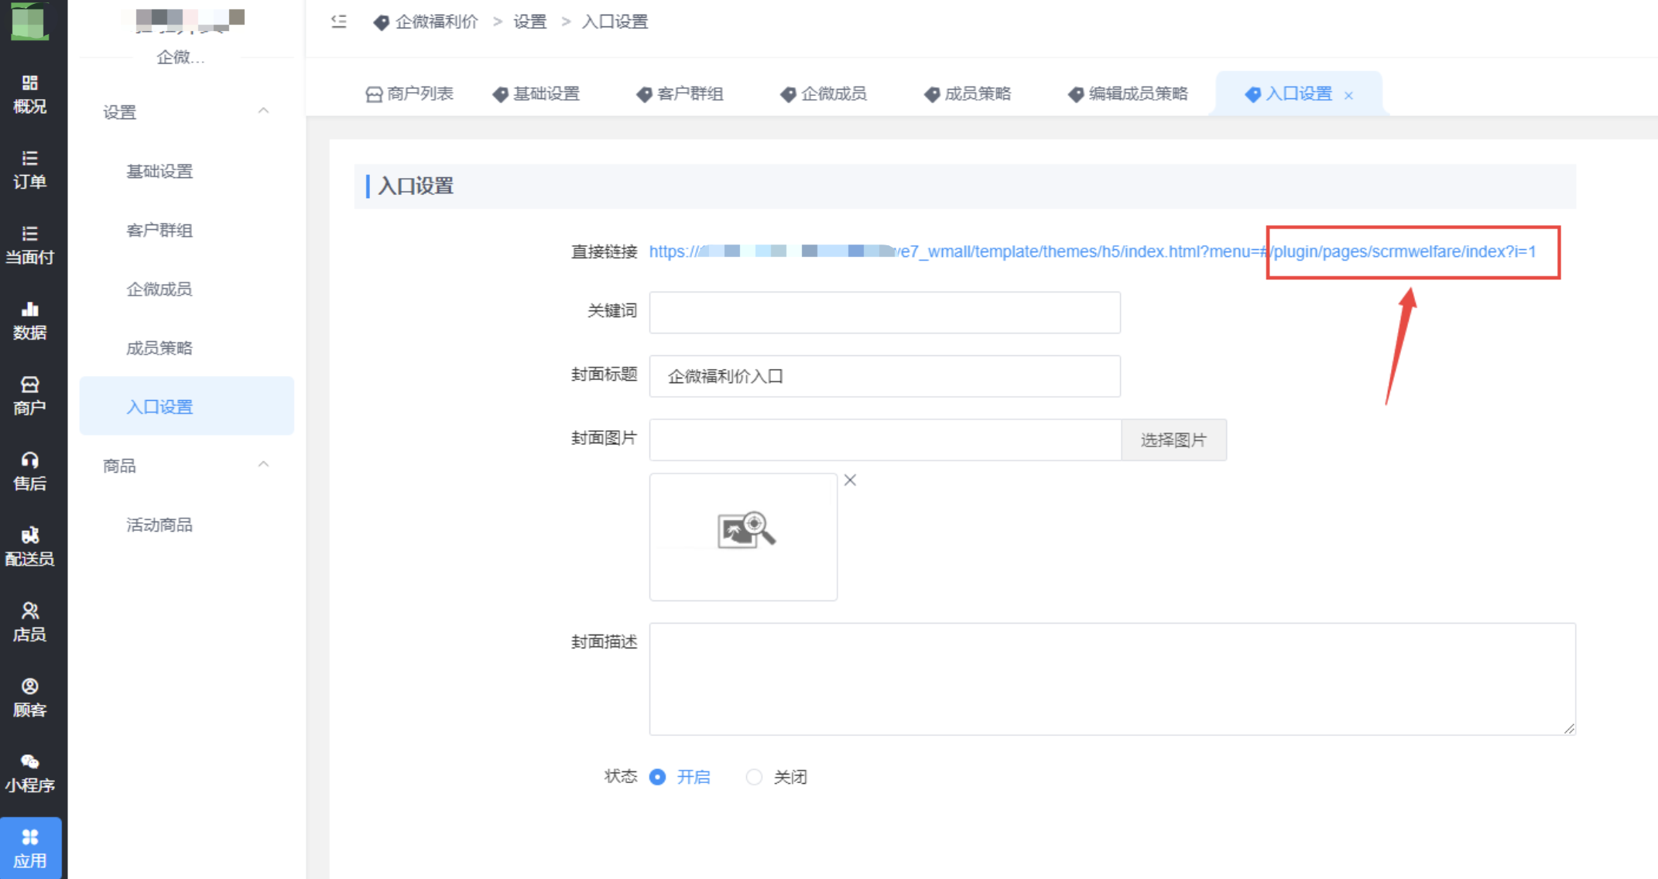The image size is (1658, 879).
Task: Focus the 封面描述 text area
Action: (1112, 679)
